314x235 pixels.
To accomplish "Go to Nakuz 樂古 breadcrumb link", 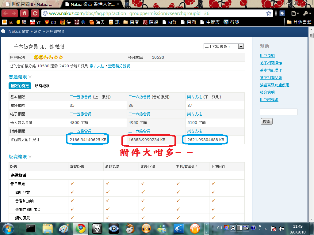I will [x=19, y=32].
